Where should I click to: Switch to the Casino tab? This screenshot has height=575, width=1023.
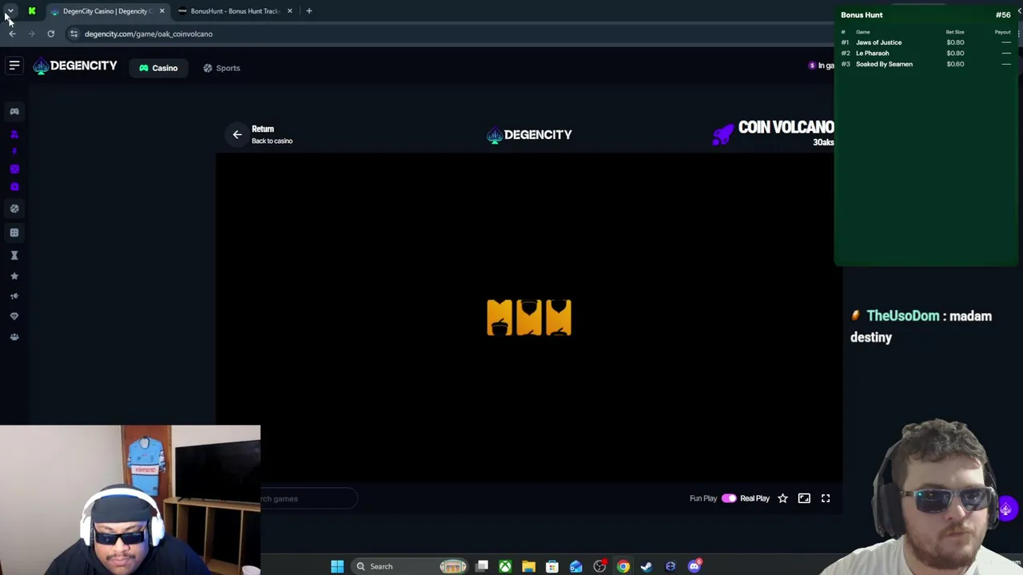(158, 68)
